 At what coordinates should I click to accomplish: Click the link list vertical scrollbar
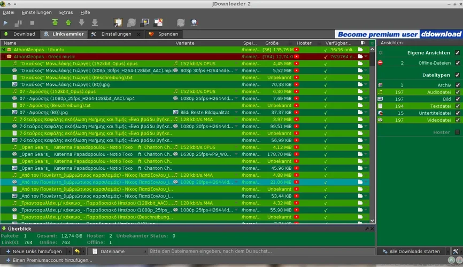[372, 133]
